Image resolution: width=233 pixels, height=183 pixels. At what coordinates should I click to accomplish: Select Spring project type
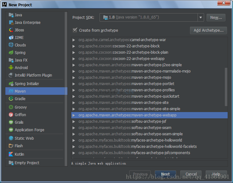click(x=35, y=53)
